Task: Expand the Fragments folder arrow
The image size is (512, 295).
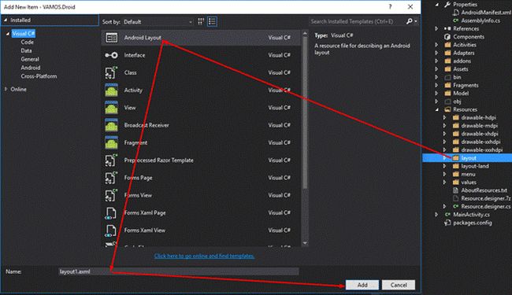Action: coord(436,85)
